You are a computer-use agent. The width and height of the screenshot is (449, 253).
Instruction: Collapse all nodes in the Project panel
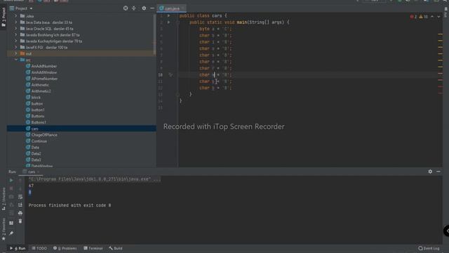pos(134,8)
